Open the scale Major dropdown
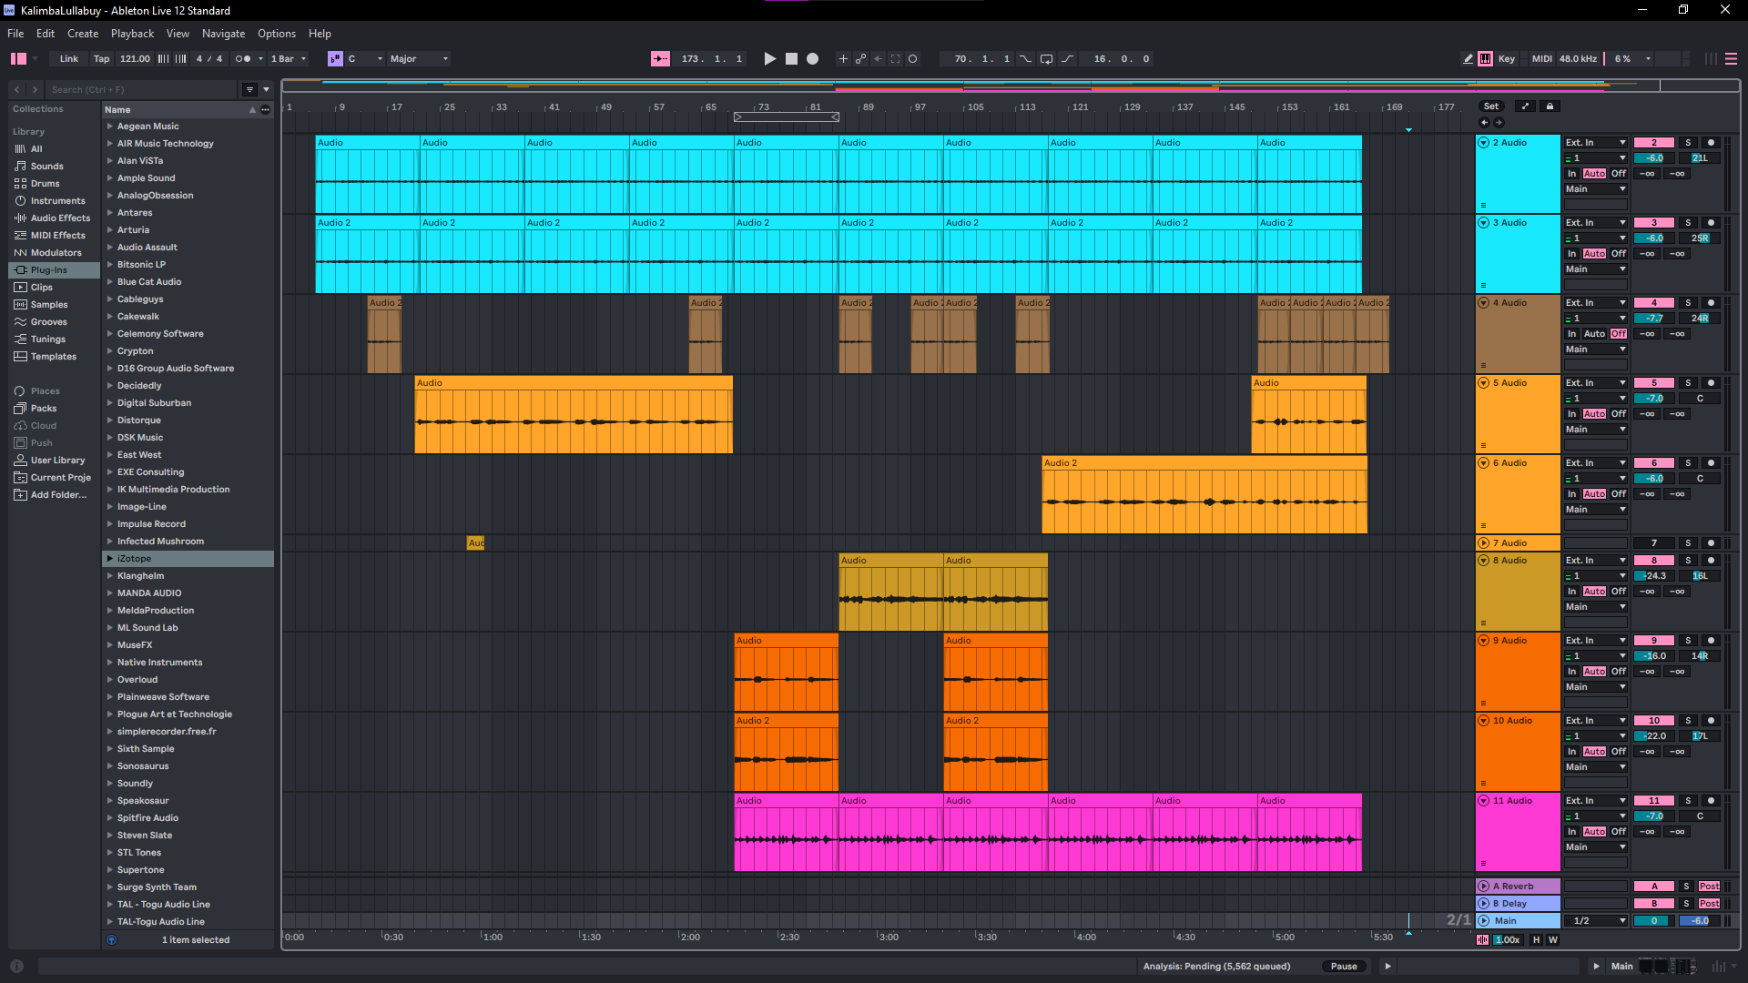The height and width of the screenshot is (983, 1748). 419,58
